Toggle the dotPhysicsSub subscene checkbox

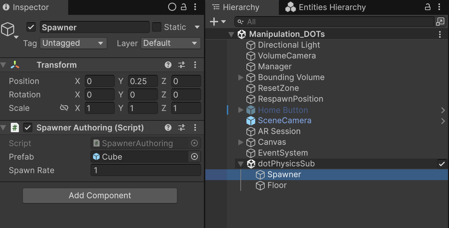[442, 164]
